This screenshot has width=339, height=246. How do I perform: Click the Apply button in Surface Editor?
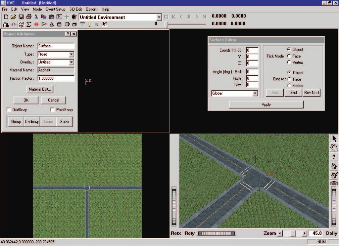click(266, 104)
